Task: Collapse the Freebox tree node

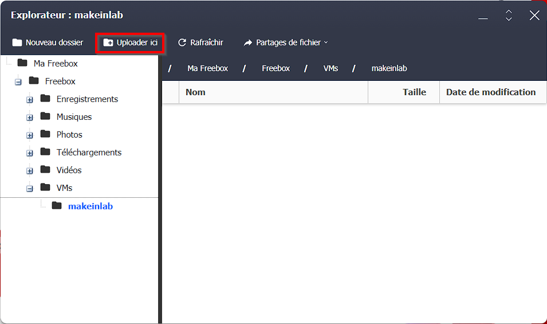Action: point(18,82)
